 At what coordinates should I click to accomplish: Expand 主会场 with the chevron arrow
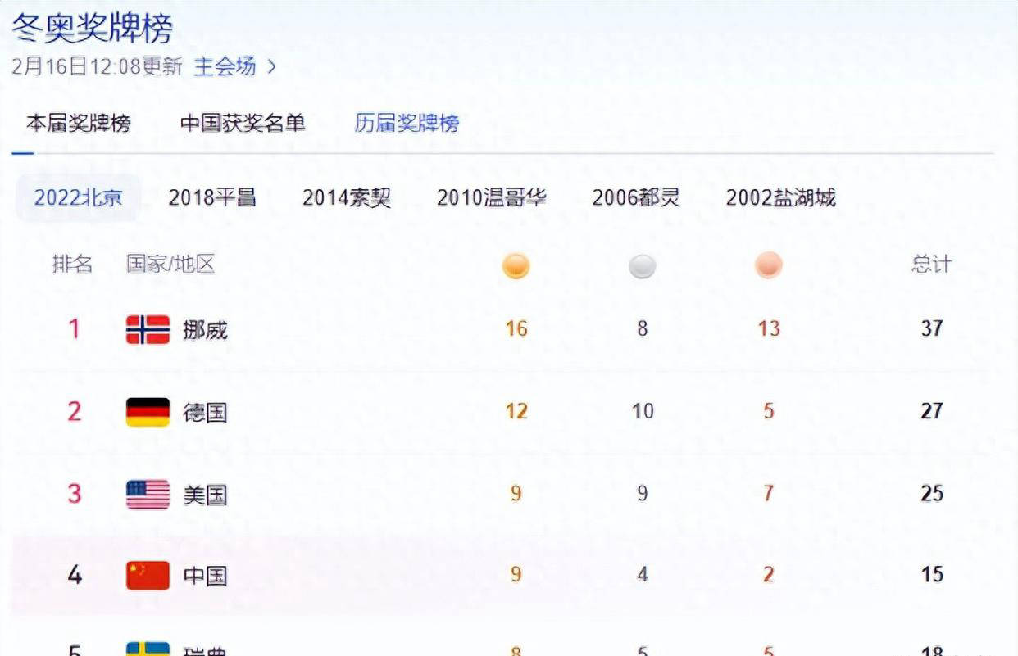(271, 67)
